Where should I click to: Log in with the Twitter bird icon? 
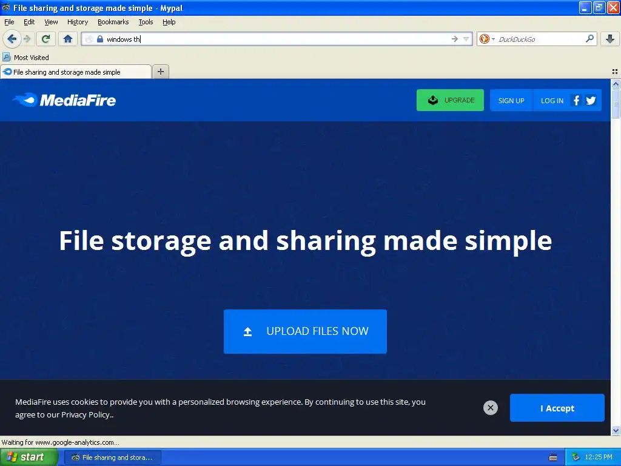591,100
